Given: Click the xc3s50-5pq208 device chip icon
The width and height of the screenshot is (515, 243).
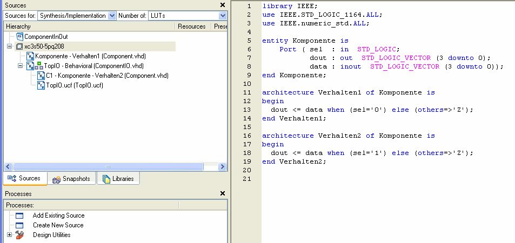Looking at the screenshot, I should 19,46.
